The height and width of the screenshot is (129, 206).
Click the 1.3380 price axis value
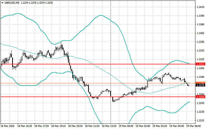(200, 25)
